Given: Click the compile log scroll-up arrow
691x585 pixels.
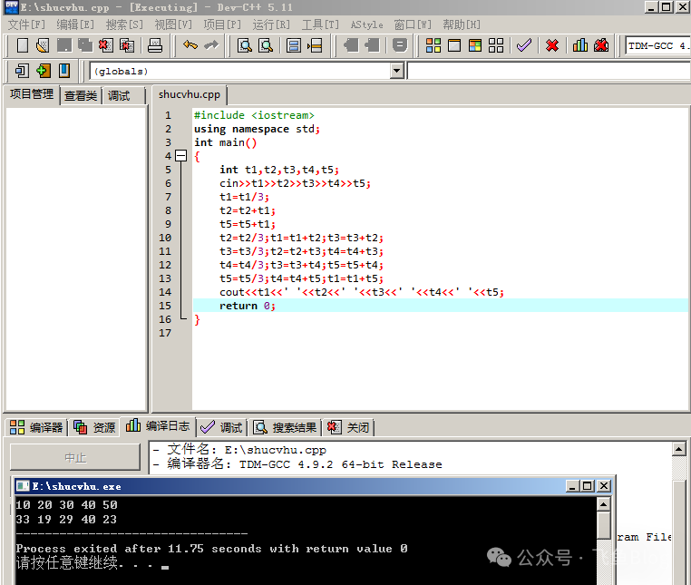Looking at the screenshot, I should pyautogui.click(x=678, y=449).
